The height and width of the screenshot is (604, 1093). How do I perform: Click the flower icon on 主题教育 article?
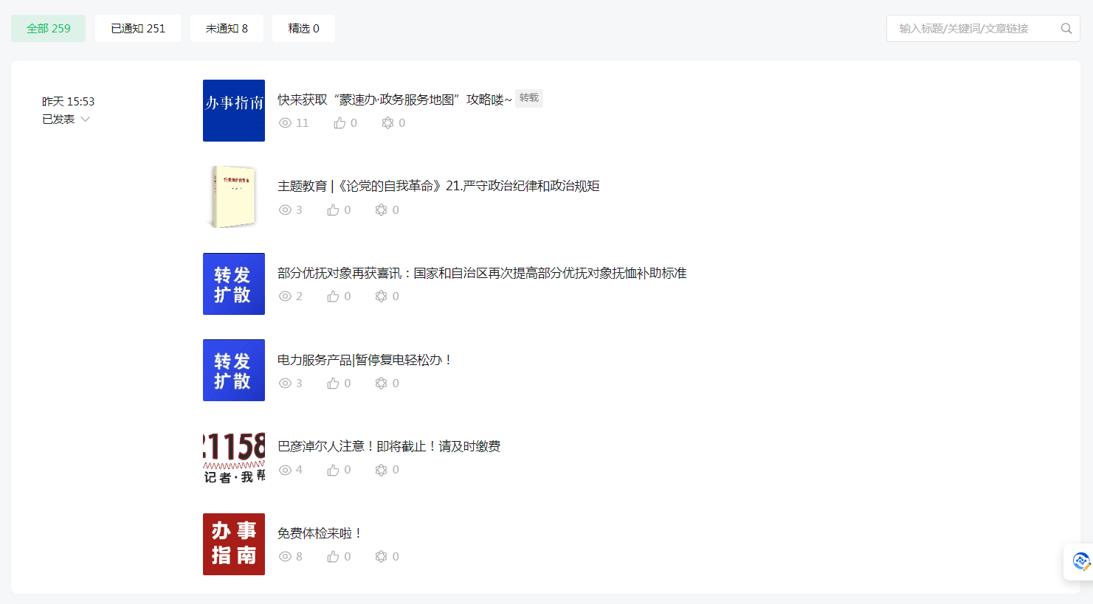pyautogui.click(x=382, y=210)
